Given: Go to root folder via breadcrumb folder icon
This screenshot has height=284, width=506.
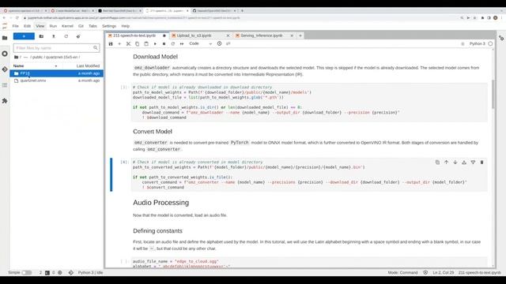Looking at the screenshot, I should tap(16, 57).
